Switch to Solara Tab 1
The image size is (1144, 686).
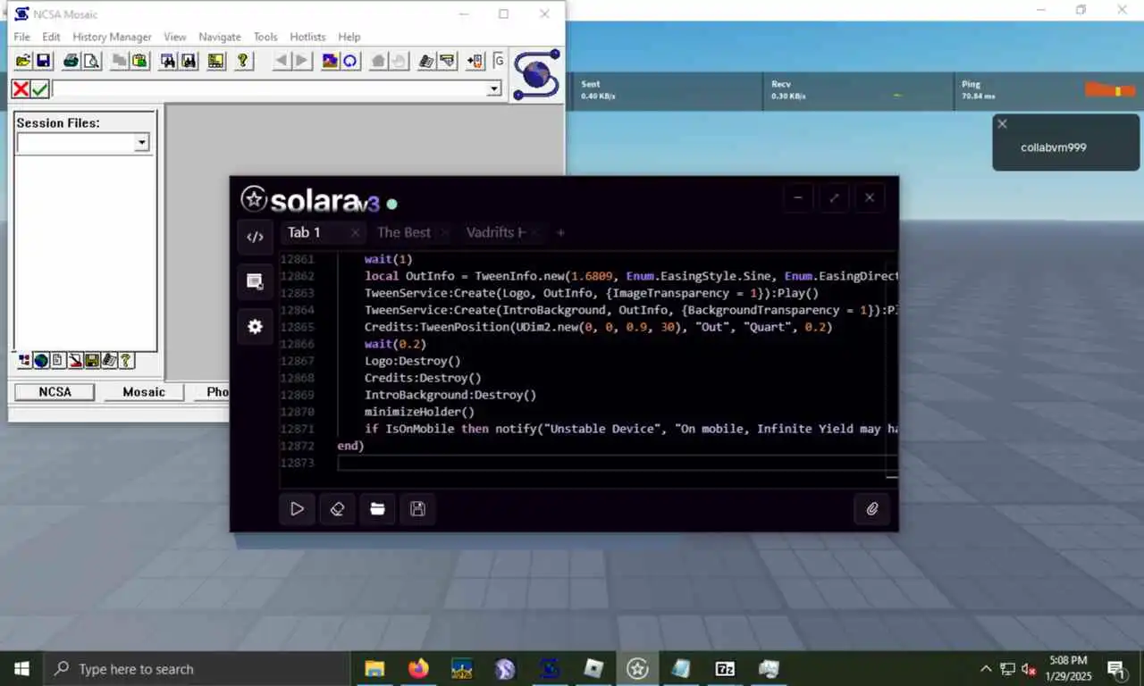[304, 232]
